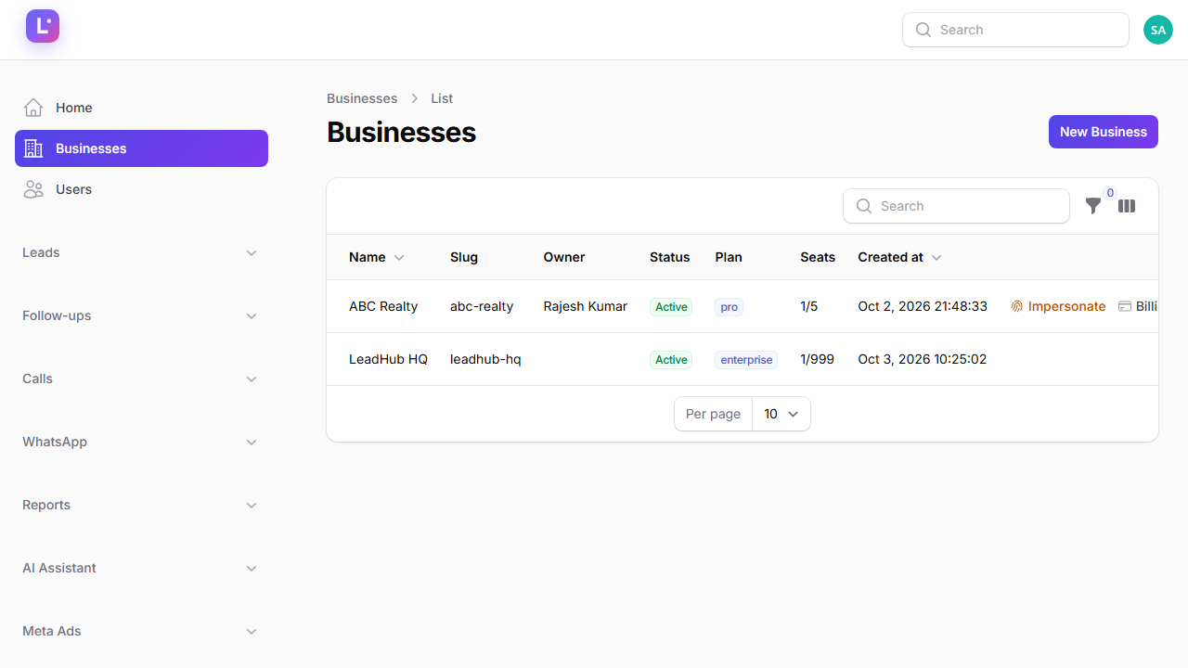Go to Home in the sidebar
Screen dimensions: 1188x668
[x=141, y=108]
